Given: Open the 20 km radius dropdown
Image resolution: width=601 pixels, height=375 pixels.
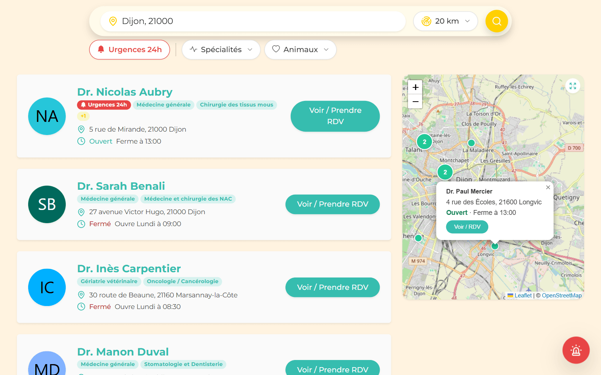Looking at the screenshot, I should pos(445,21).
